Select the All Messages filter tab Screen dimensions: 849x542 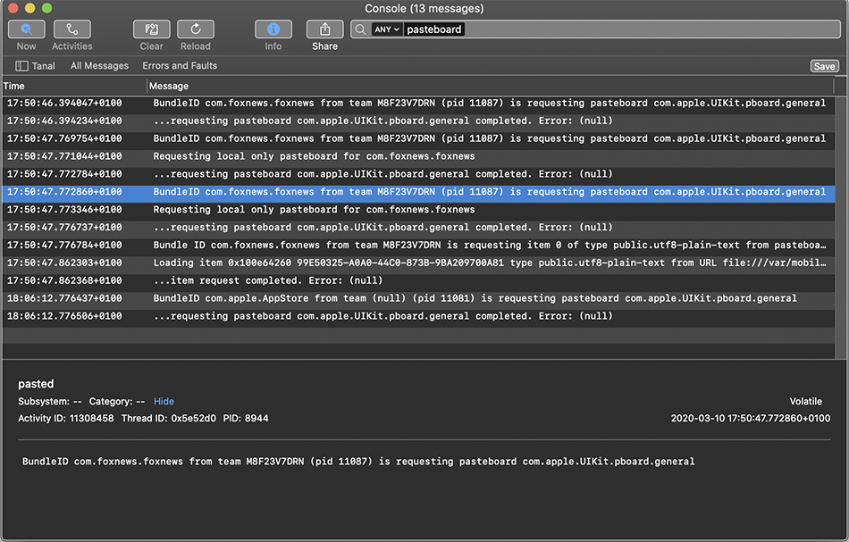click(99, 66)
